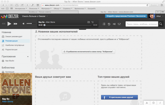Open the Deezer logo home link
Screen dimensions: 165x105
click(10, 16)
